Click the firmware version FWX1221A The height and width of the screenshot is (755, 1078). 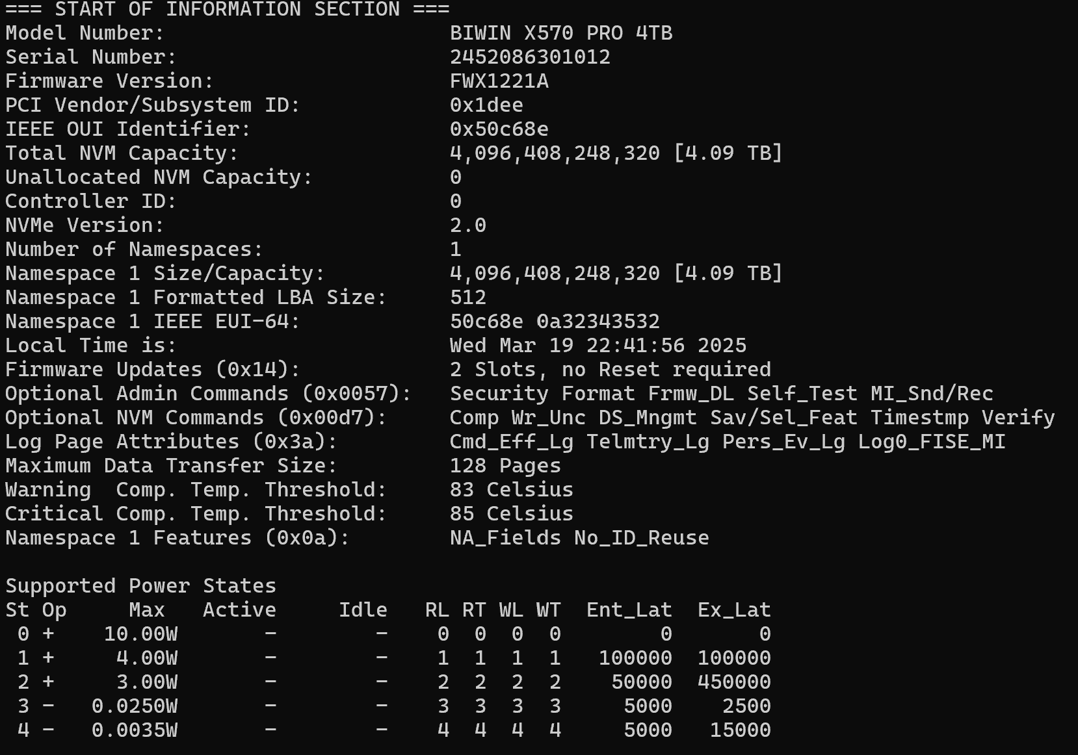pyautogui.click(x=499, y=81)
